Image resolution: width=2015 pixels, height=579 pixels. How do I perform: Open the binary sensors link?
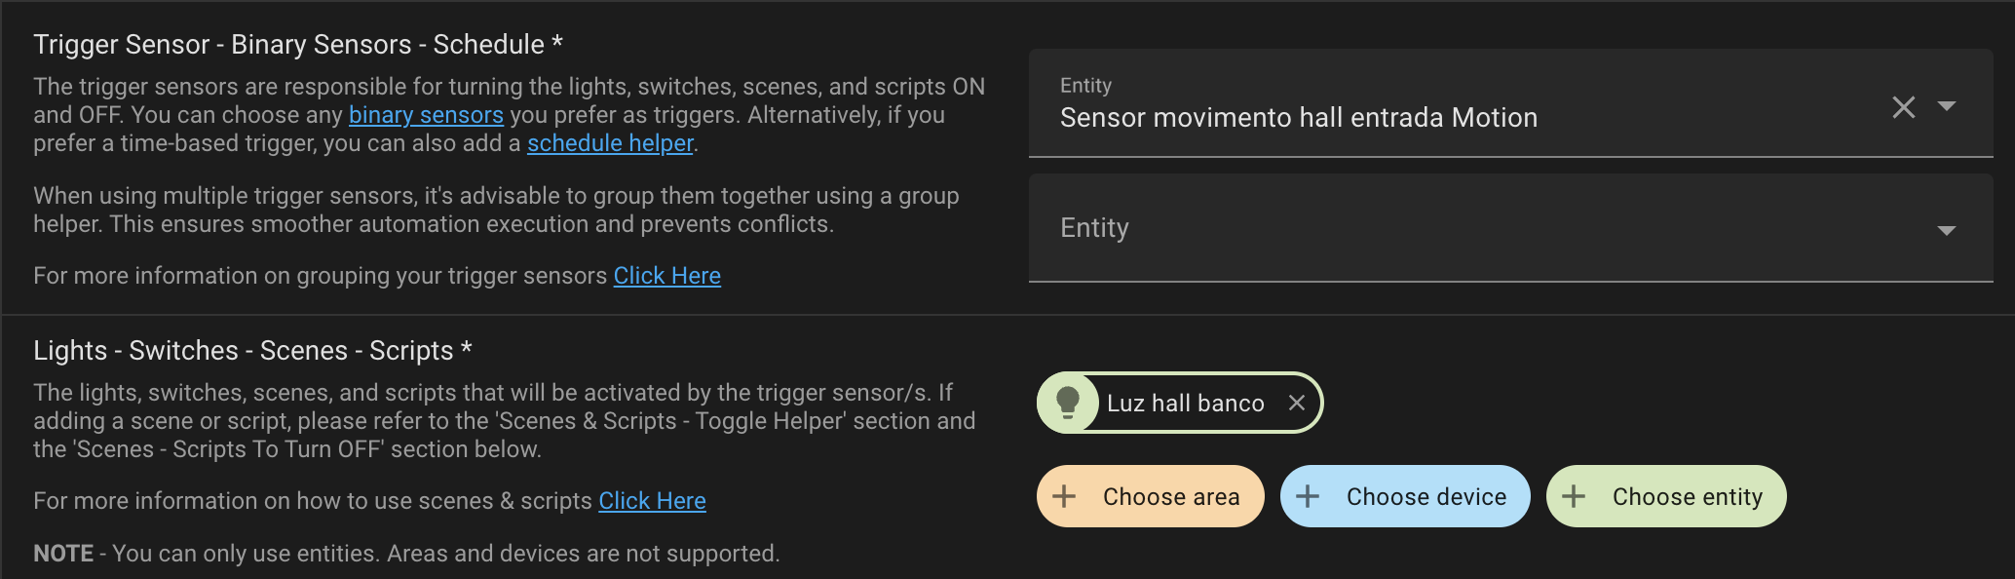(x=426, y=114)
